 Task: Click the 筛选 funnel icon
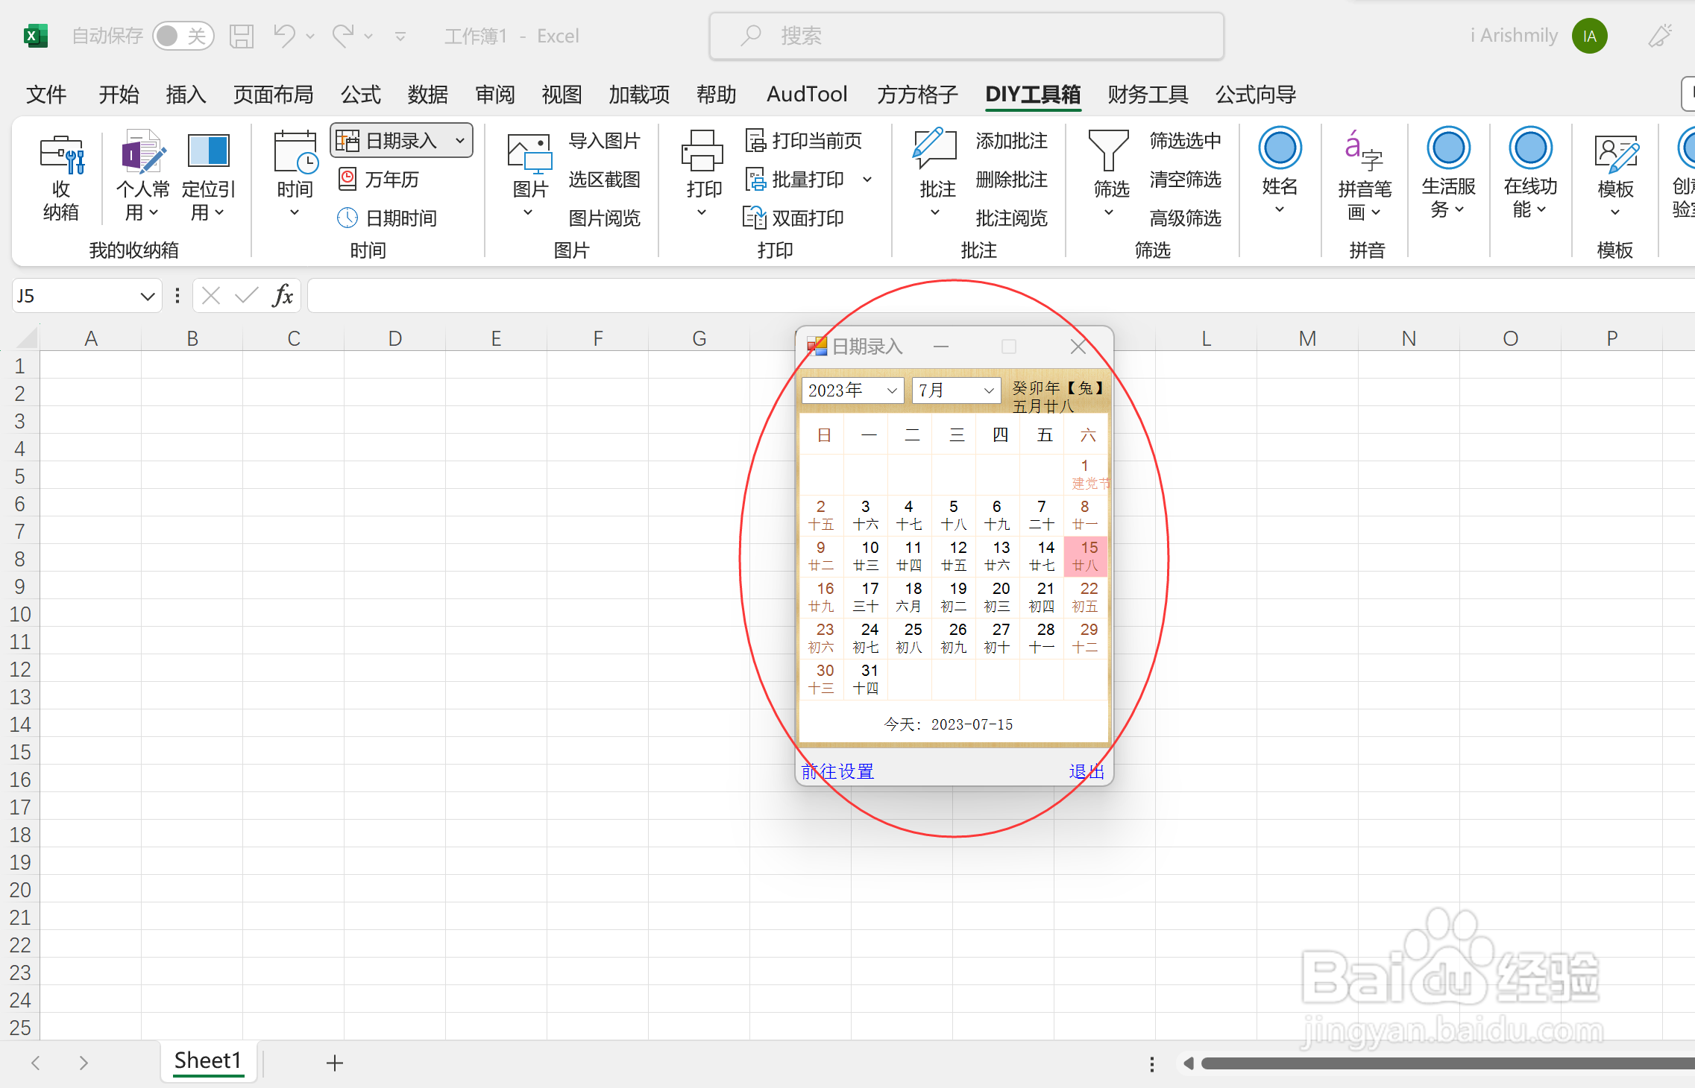(1108, 151)
